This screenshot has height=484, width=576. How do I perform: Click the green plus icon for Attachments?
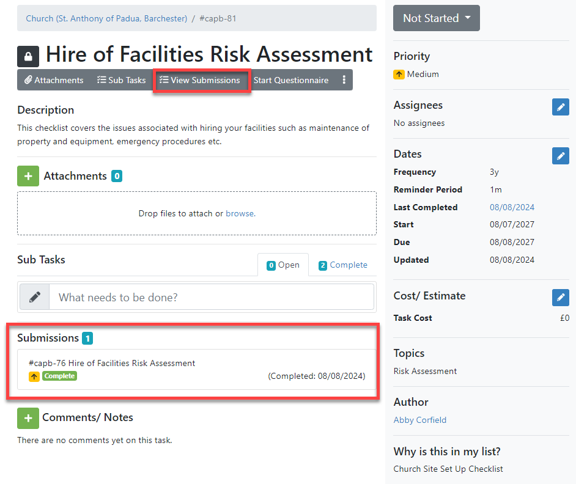point(28,176)
